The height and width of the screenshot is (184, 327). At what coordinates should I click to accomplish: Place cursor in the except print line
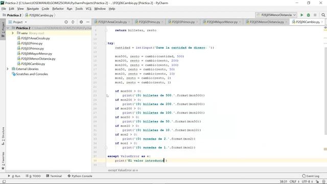pos(141,160)
